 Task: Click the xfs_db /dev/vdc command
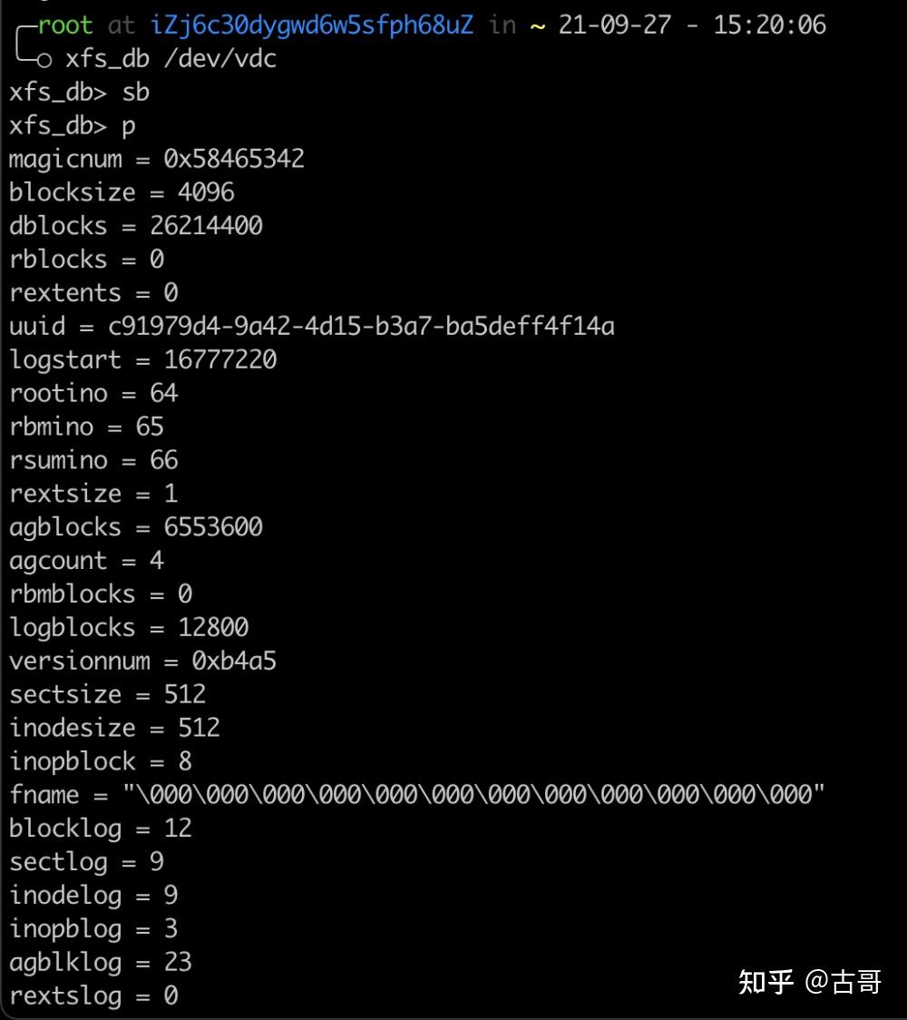pos(171,59)
